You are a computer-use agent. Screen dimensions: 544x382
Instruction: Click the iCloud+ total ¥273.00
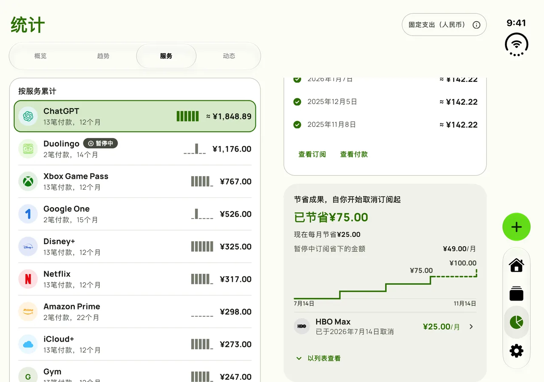tap(235, 344)
